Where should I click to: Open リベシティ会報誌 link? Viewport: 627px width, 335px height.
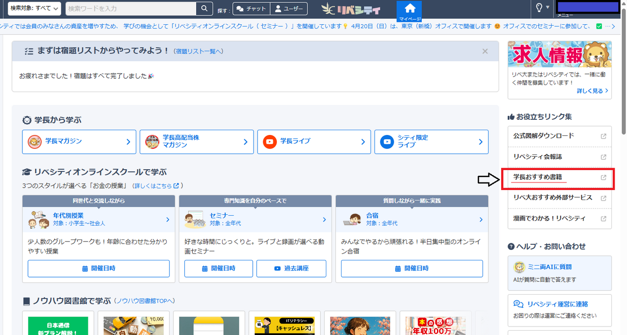(x=560, y=157)
